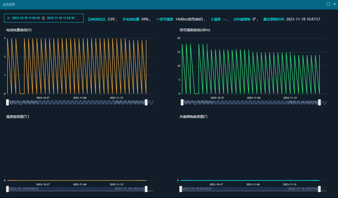Image resolution: width=338 pixels, height=198 pixels.
Task: Click the temperature thermometer icon
Action: click(212, 19)
